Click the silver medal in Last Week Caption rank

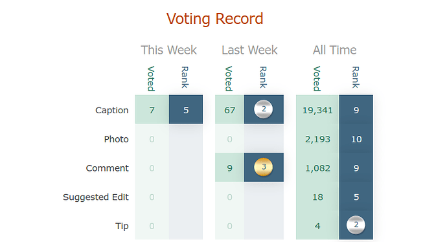click(264, 109)
